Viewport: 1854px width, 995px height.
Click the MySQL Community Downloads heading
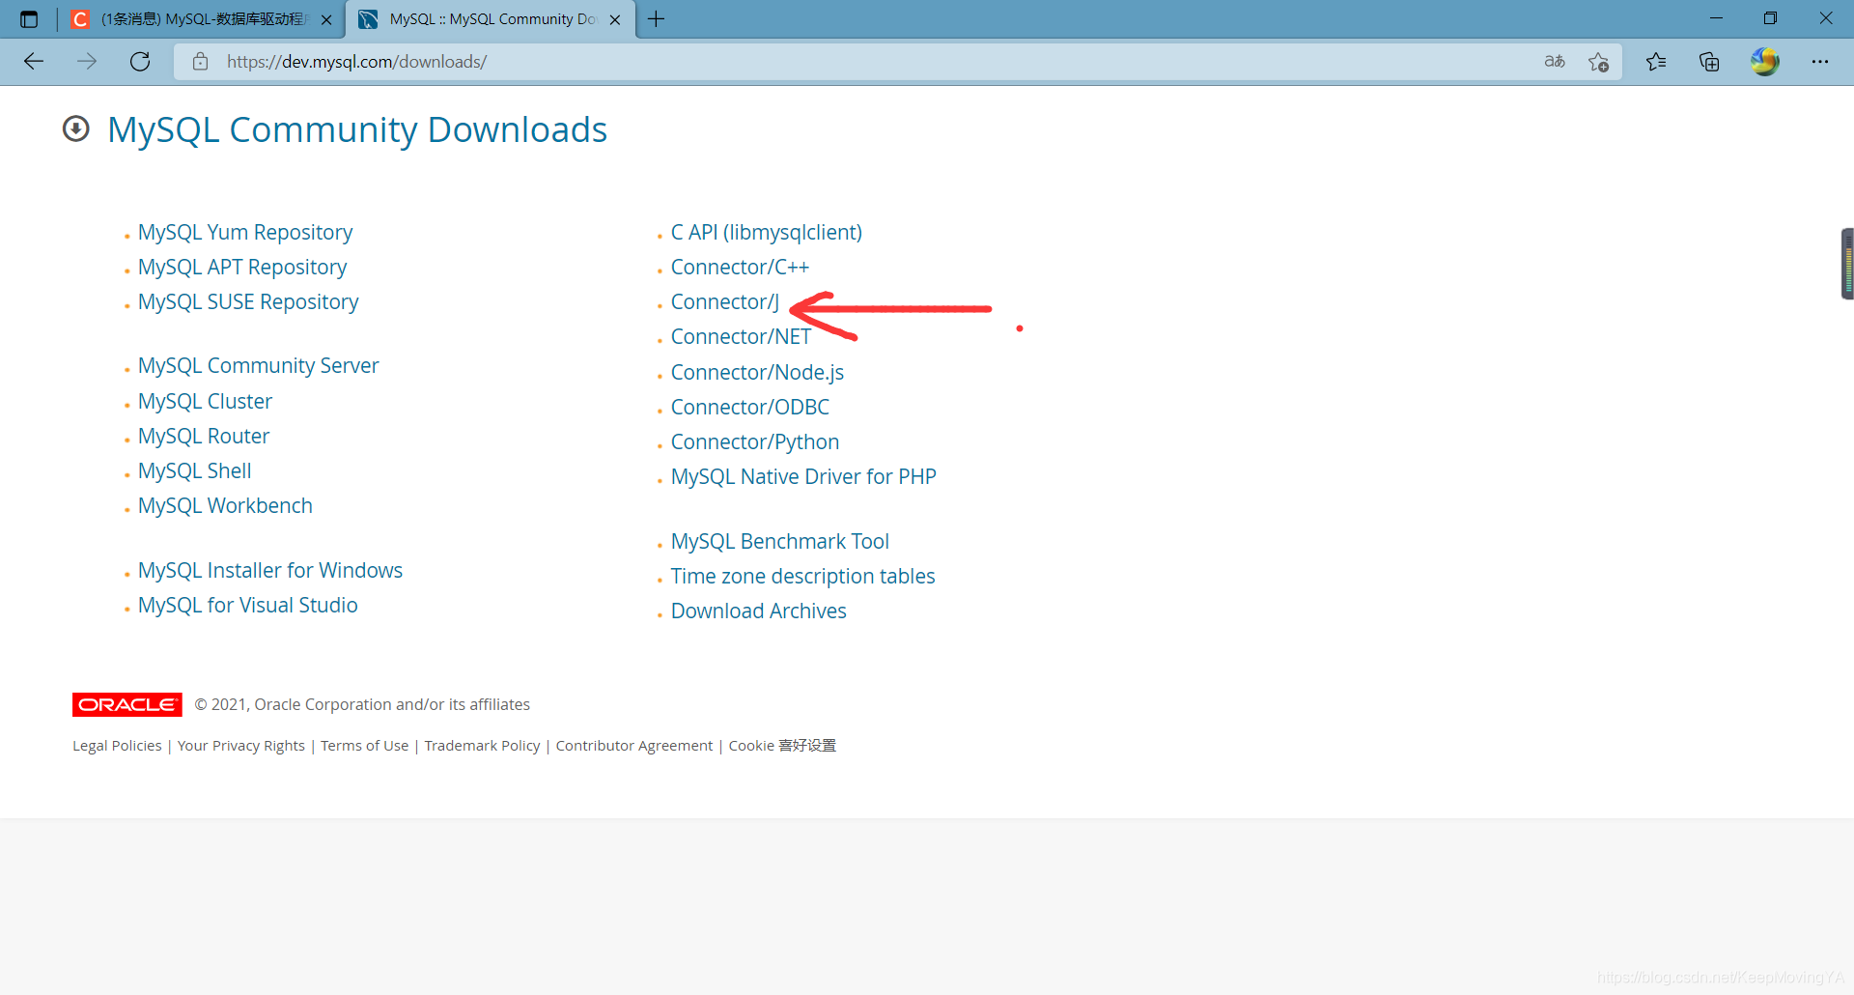(x=357, y=129)
